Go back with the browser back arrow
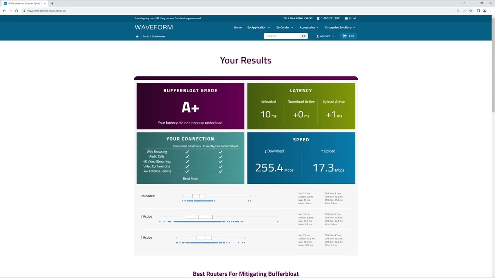The height and width of the screenshot is (278, 495). pyautogui.click(x=4, y=11)
